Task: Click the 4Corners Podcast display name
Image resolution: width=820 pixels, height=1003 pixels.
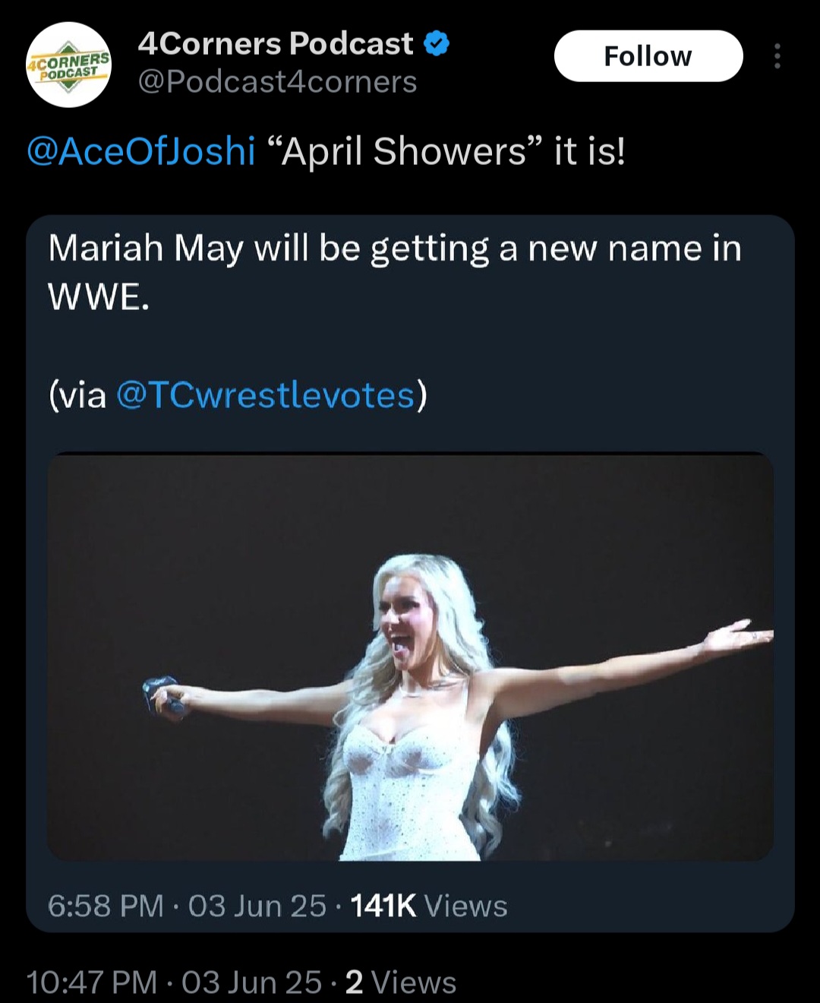Action: [275, 44]
